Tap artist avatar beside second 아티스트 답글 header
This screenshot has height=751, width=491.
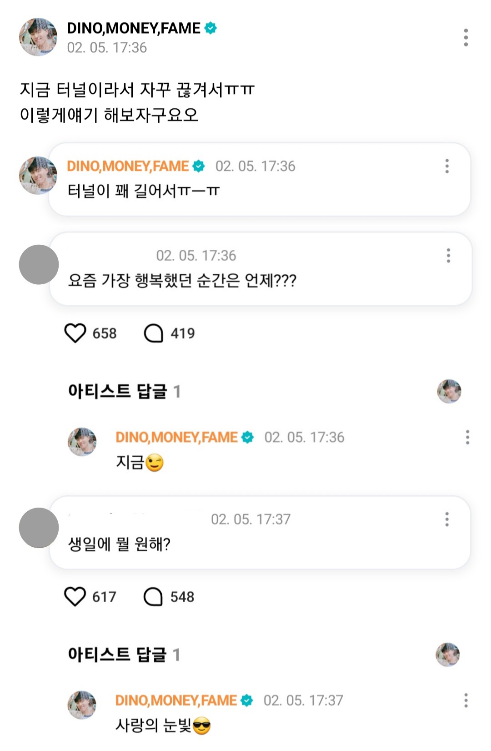(448, 655)
